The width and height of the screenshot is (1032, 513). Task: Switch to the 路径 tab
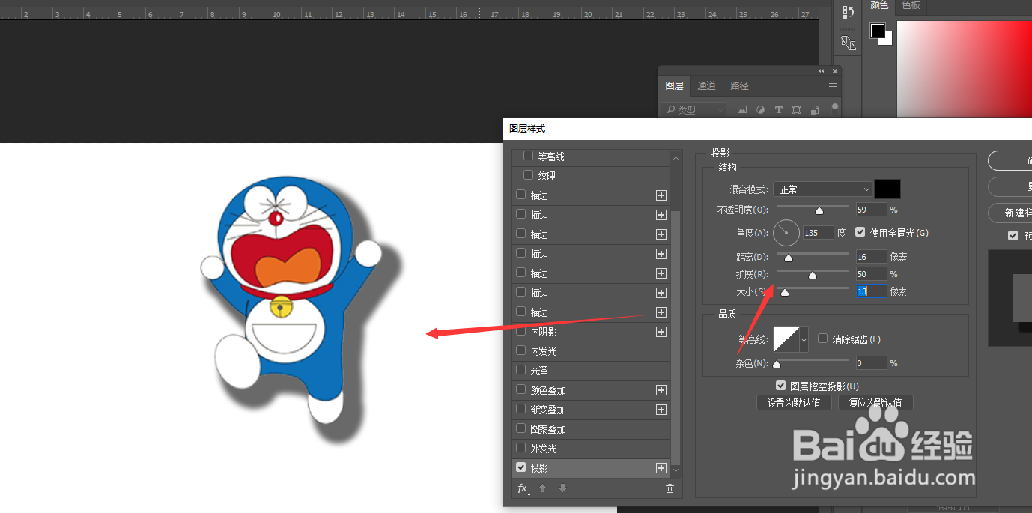coord(739,86)
